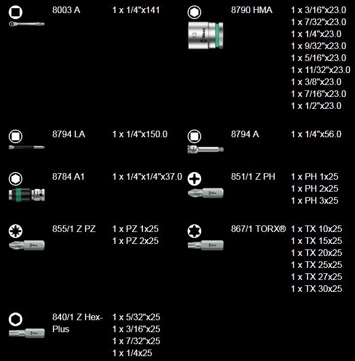The height and width of the screenshot is (361, 355).
Task: Click the square drive icon for 8003 A
Action: (15, 12)
